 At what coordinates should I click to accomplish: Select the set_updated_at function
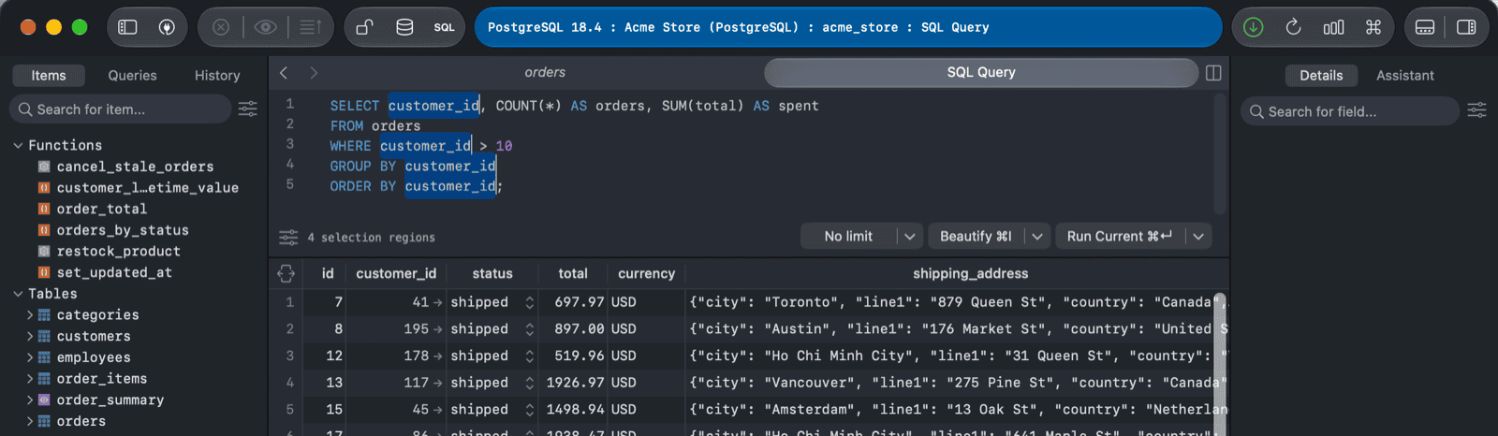click(x=114, y=272)
